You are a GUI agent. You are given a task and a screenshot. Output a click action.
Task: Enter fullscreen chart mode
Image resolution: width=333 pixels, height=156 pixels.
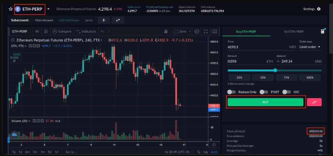tap(206, 31)
